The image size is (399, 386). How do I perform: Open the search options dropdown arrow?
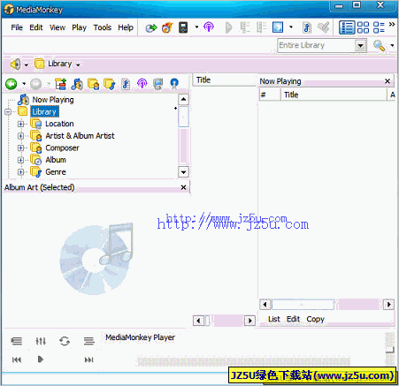click(392, 45)
